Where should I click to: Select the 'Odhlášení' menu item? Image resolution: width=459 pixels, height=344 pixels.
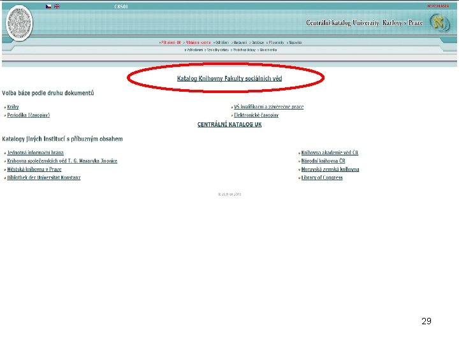tap(222, 43)
